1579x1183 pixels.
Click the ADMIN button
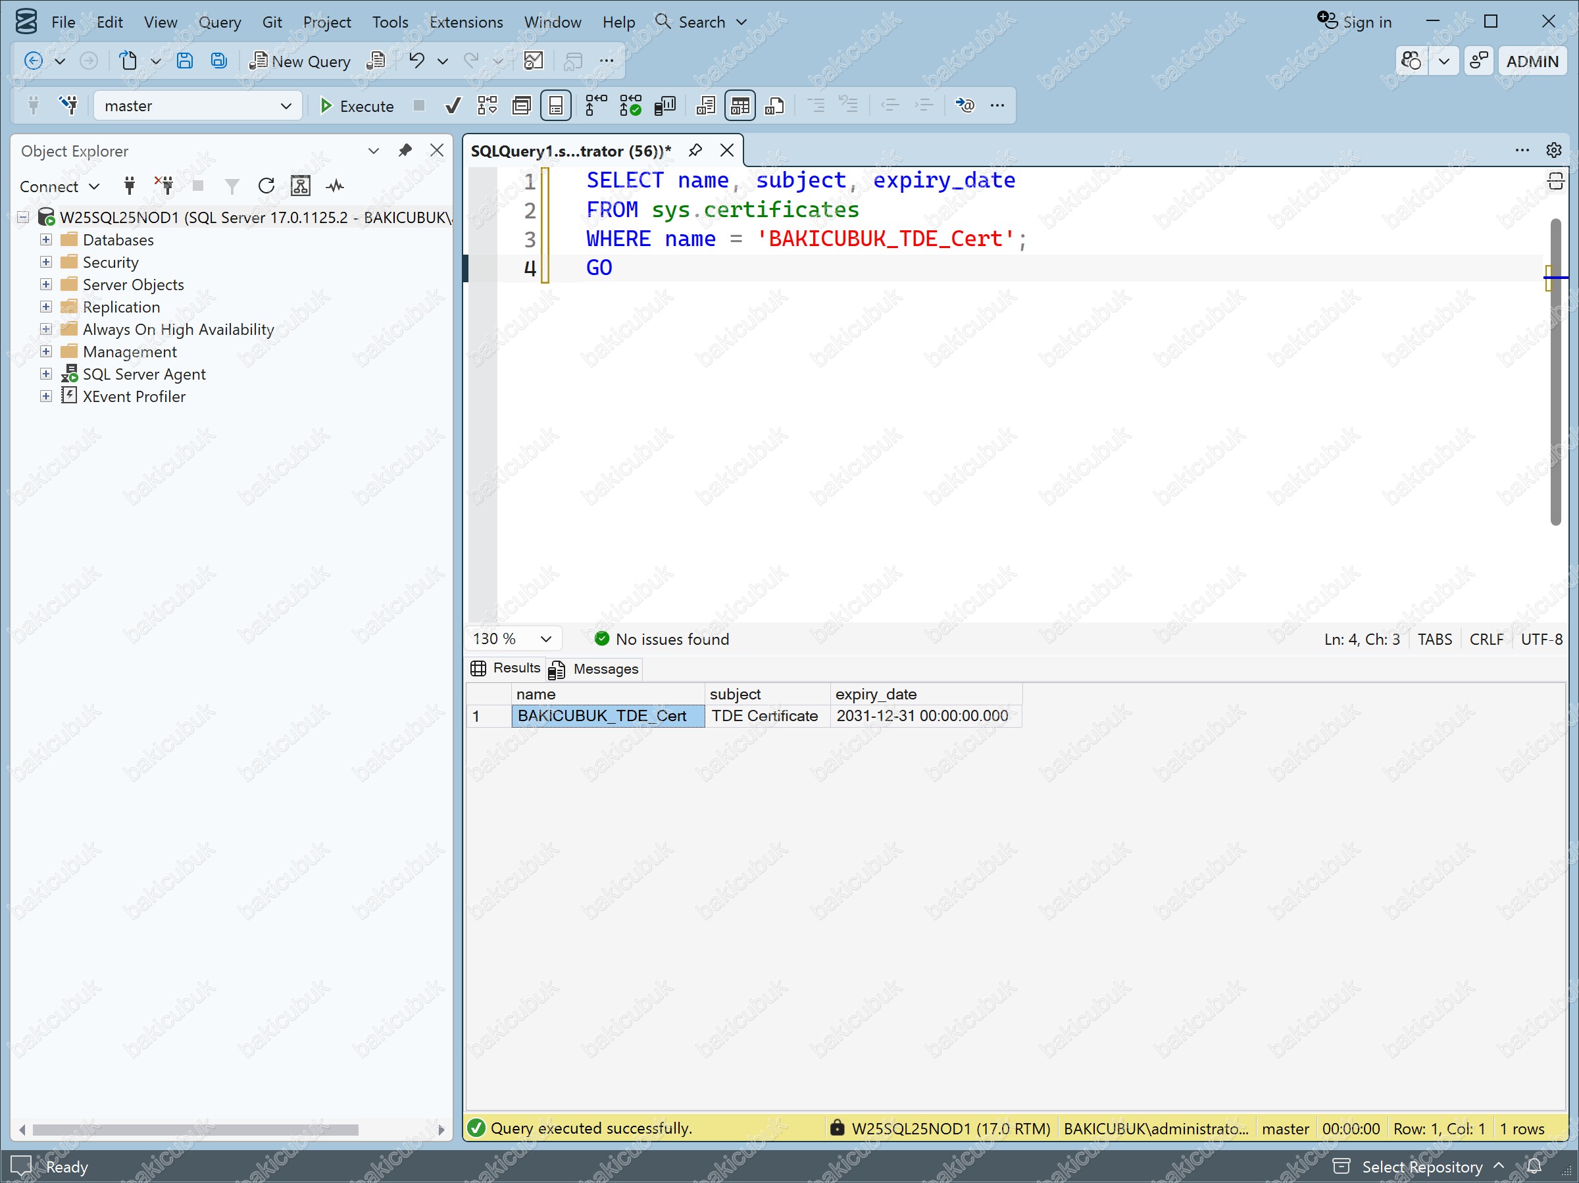1532,61
